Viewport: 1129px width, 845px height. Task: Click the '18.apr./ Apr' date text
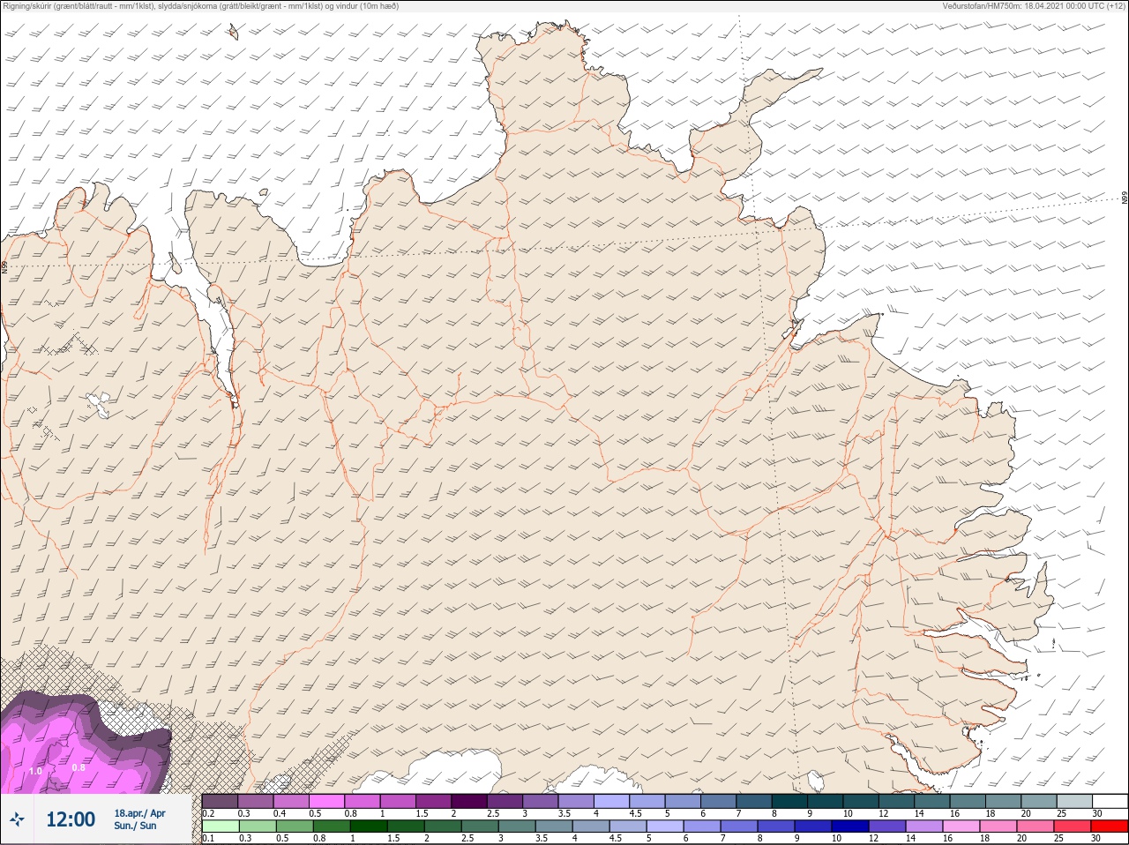(x=139, y=813)
